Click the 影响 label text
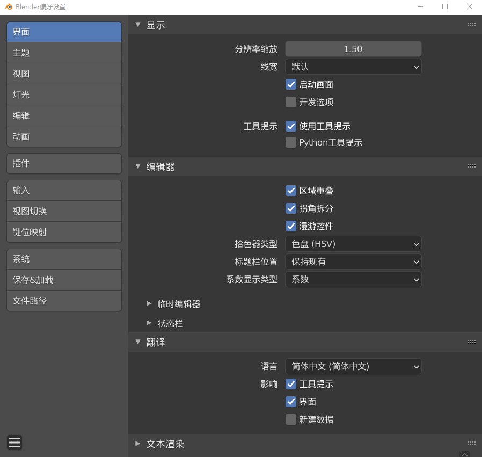Screen dimensions: 482x457 pyautogui.click(x=269, y=384)
